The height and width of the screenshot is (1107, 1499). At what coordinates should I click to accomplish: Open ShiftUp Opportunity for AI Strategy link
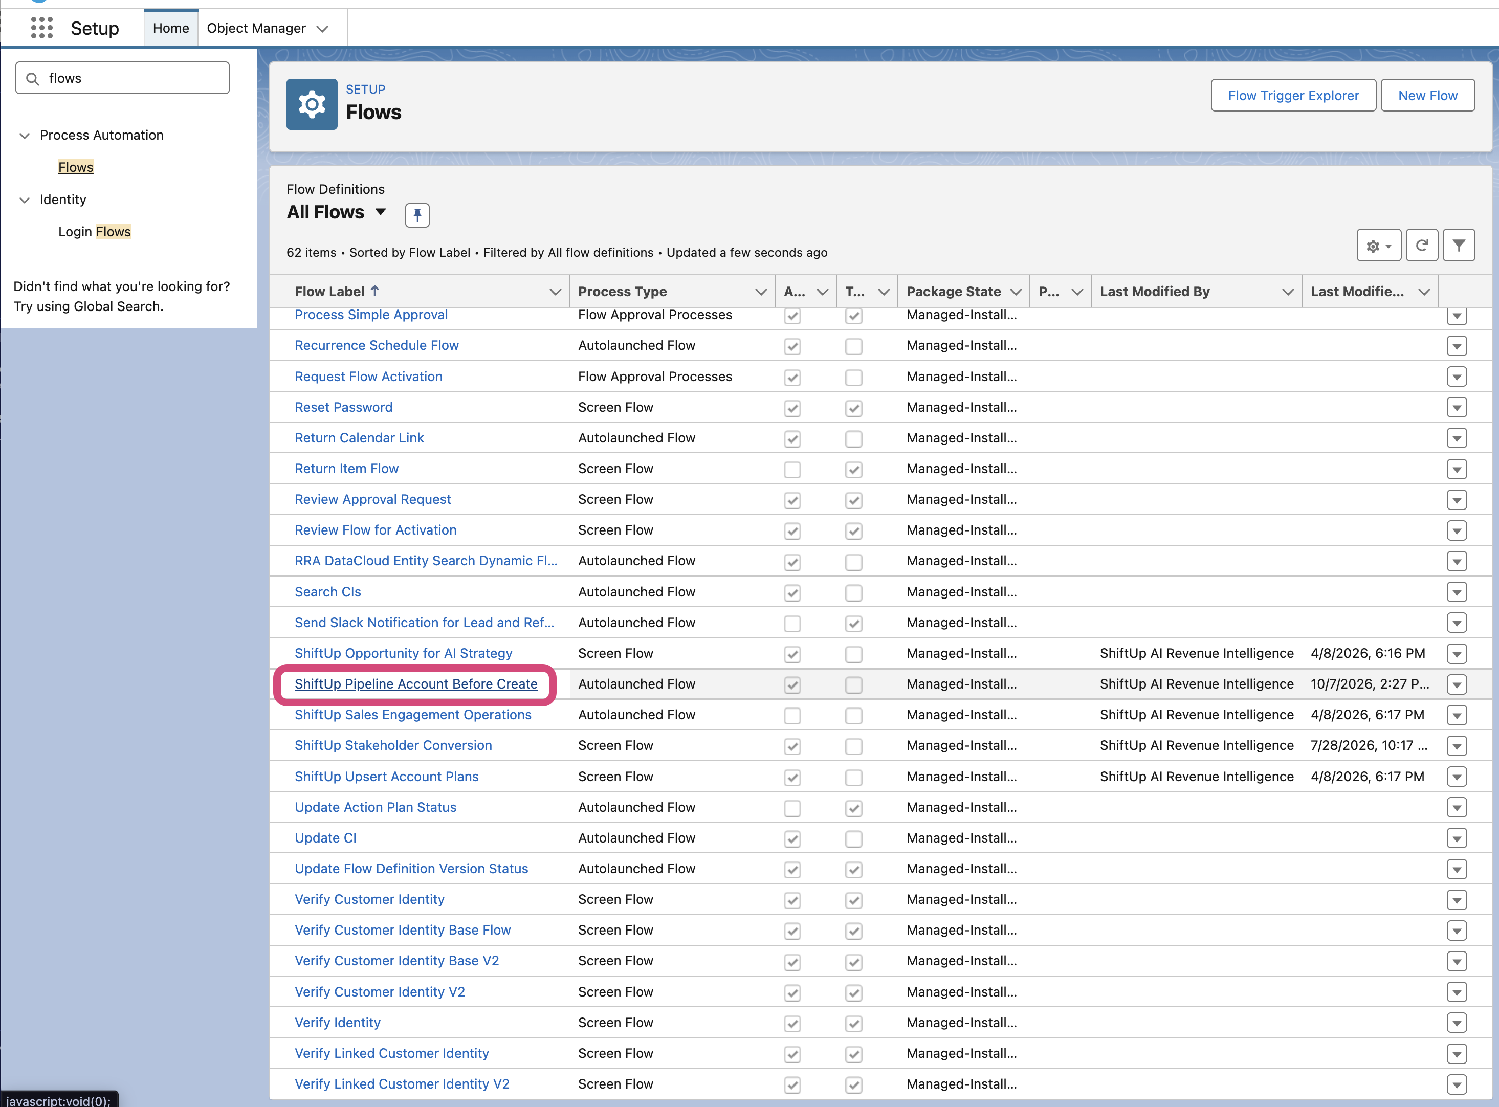click(x=403, y=653)
